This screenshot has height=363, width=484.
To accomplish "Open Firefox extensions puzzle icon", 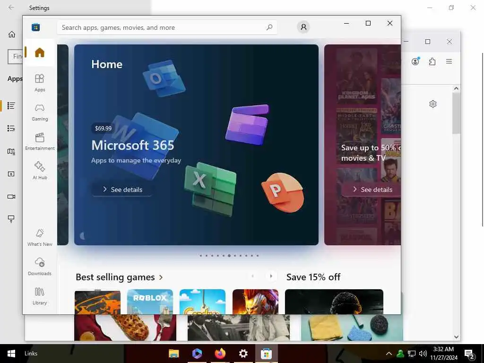I will (432, 61).
